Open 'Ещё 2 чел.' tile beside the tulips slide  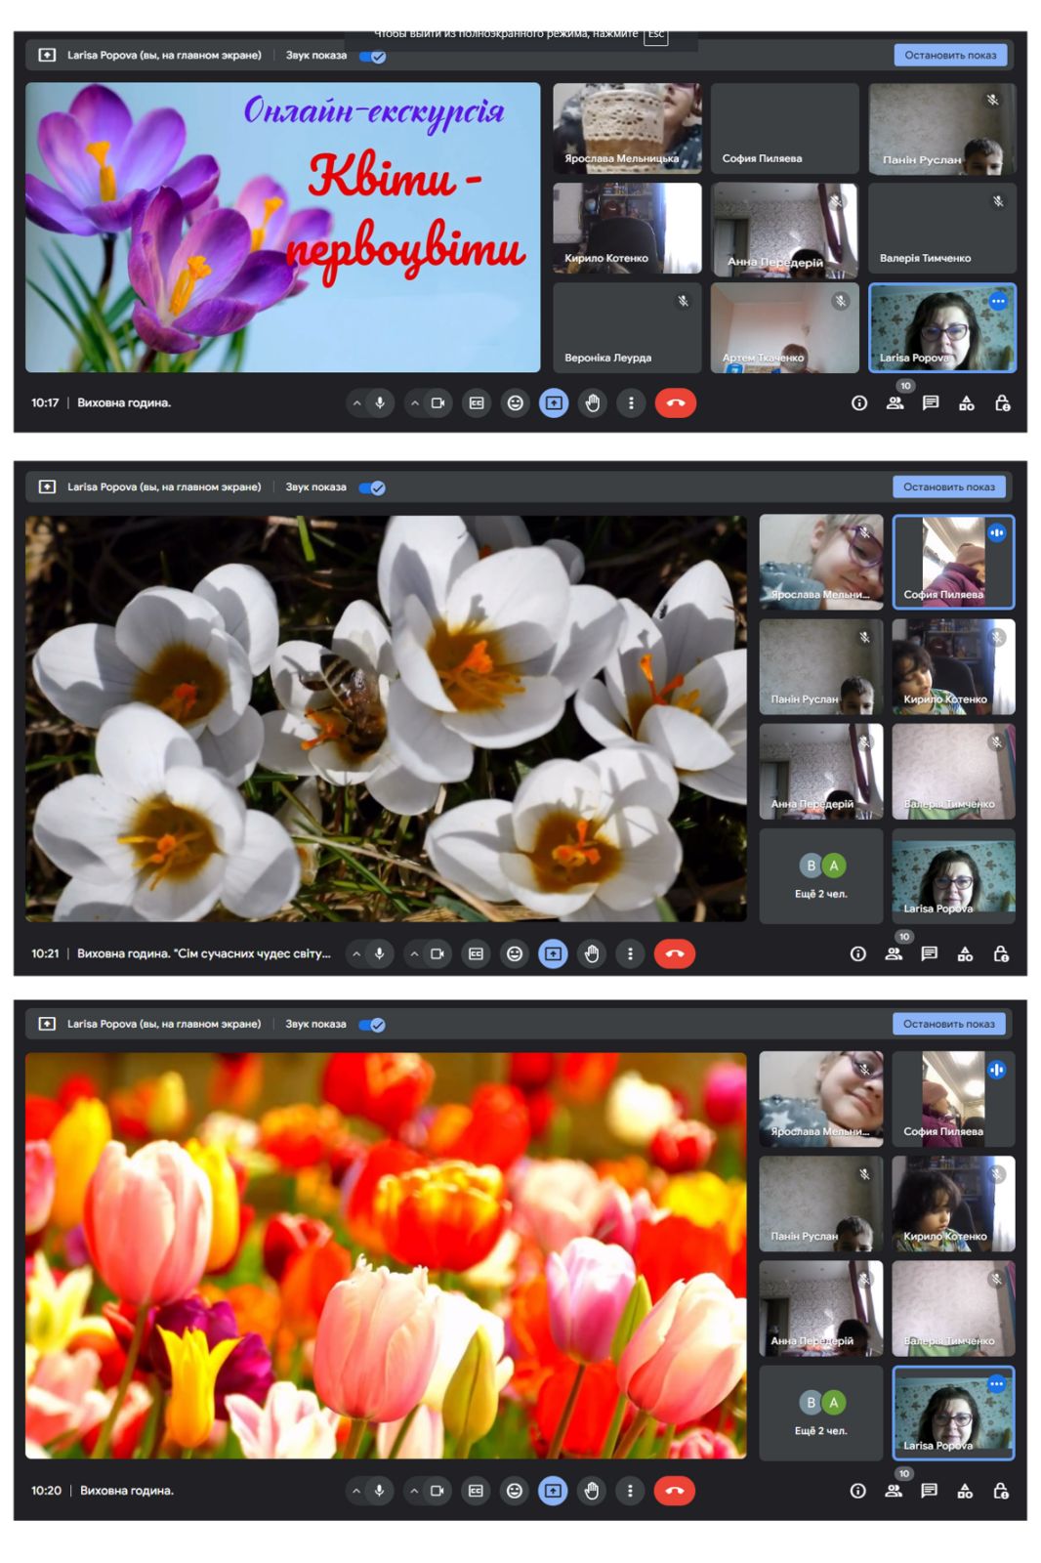pyautogui.click(x=821, y=1413)
